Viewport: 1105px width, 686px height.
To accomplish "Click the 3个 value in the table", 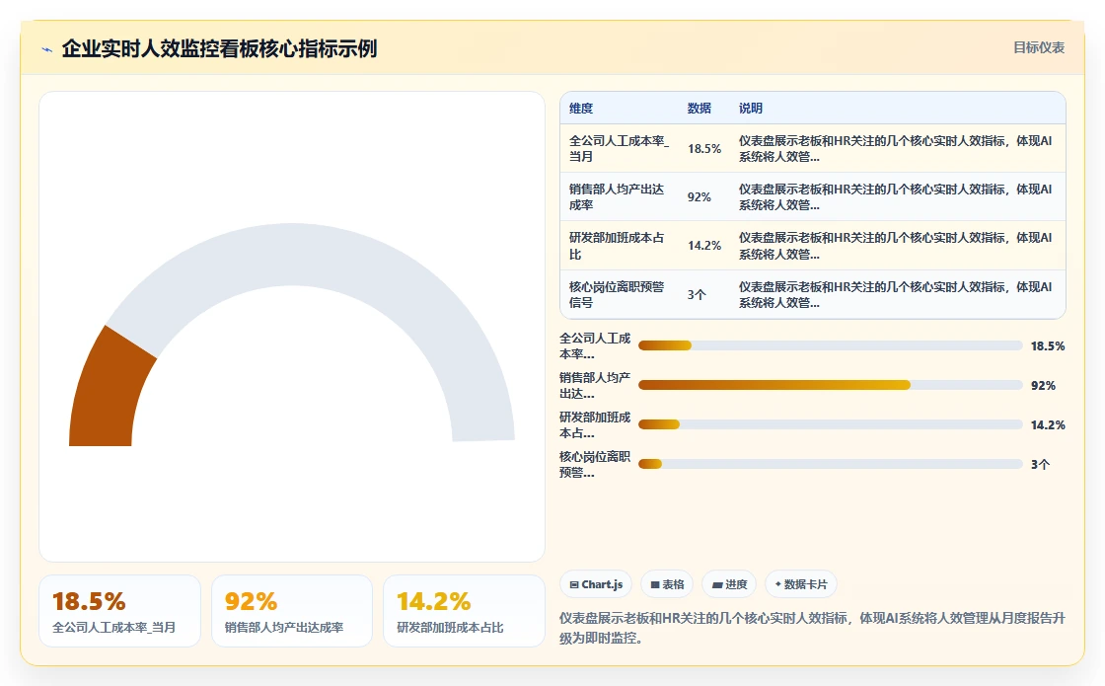I will coord(697,295).
